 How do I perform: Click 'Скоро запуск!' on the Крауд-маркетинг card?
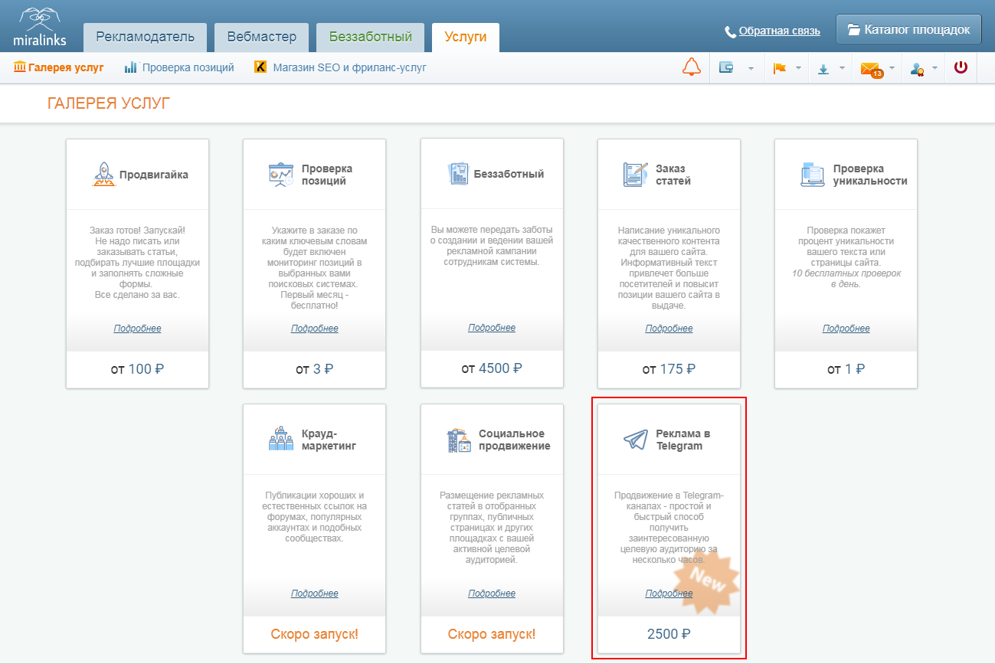(315, 634)
